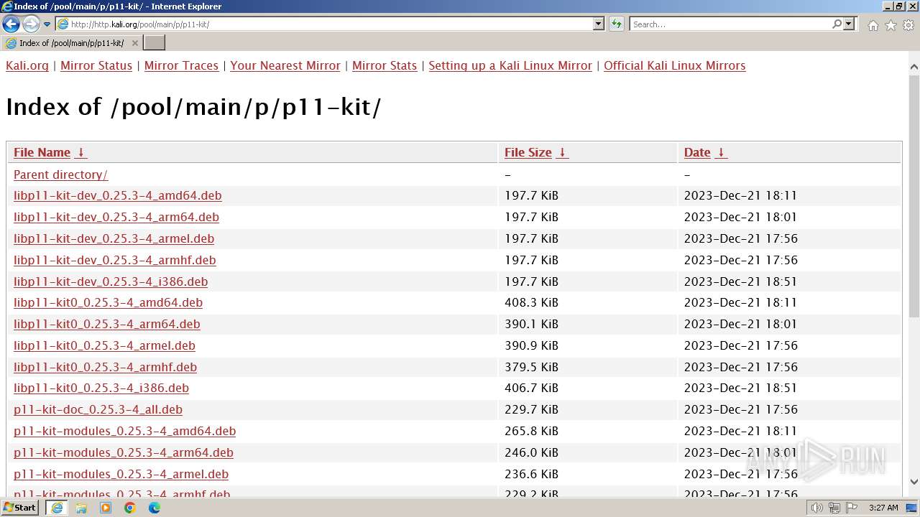Open Official Kali Linux Mirrors link

tap(674, 65)
